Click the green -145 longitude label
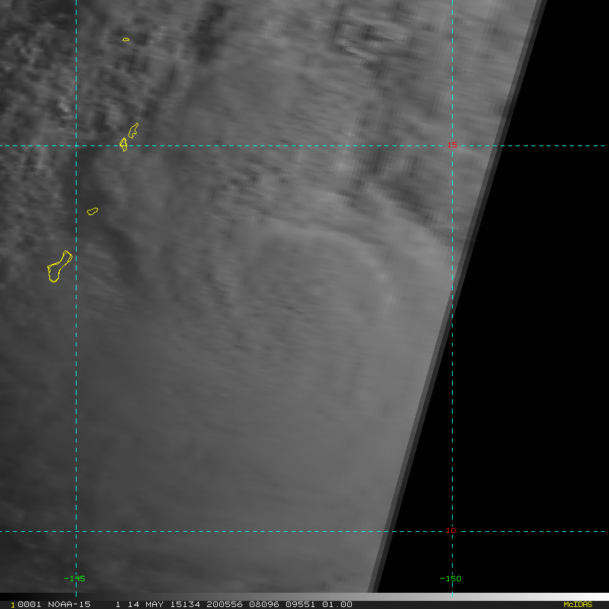This screenshot has height=609, width=609. [74, 579]
